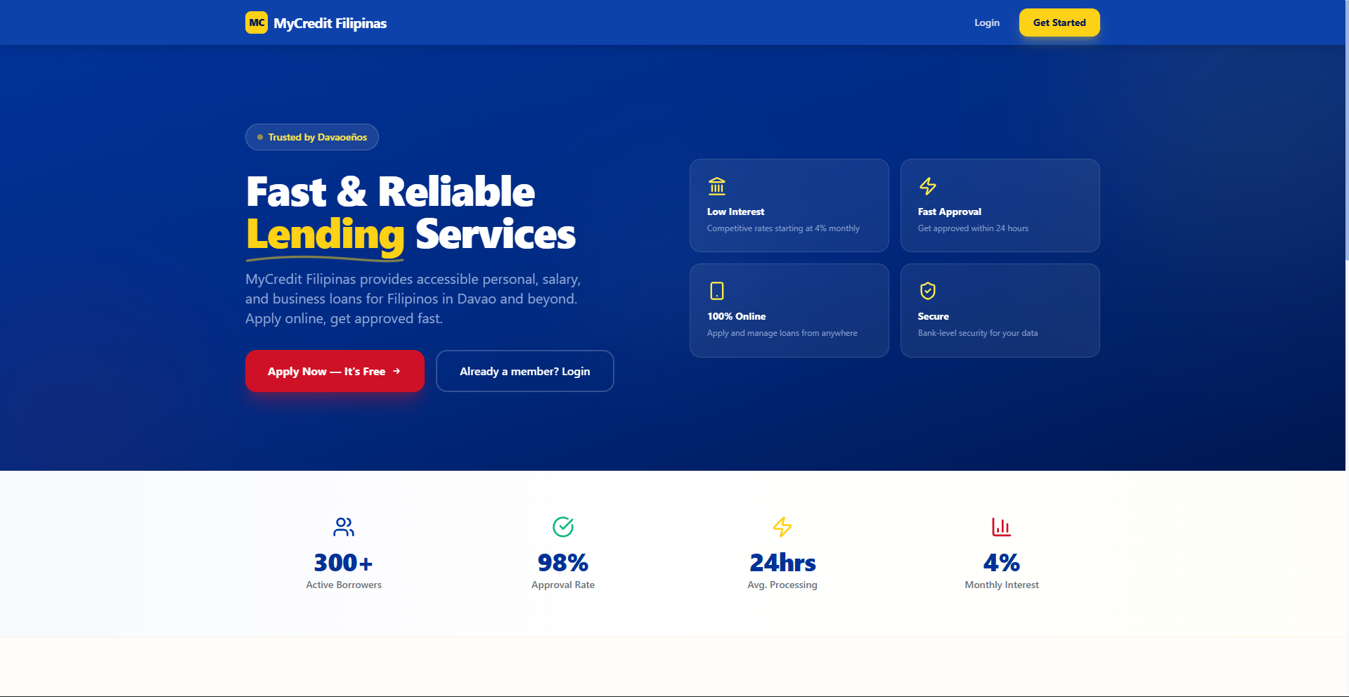This screenshot has height=697, width=1349.
Task: Click the bar chart icon above Monthly Interest
Action: click(x=1002, y=527)
